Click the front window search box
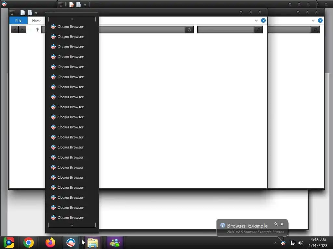The height and width of the screenshot is (249, 333). 226,30
